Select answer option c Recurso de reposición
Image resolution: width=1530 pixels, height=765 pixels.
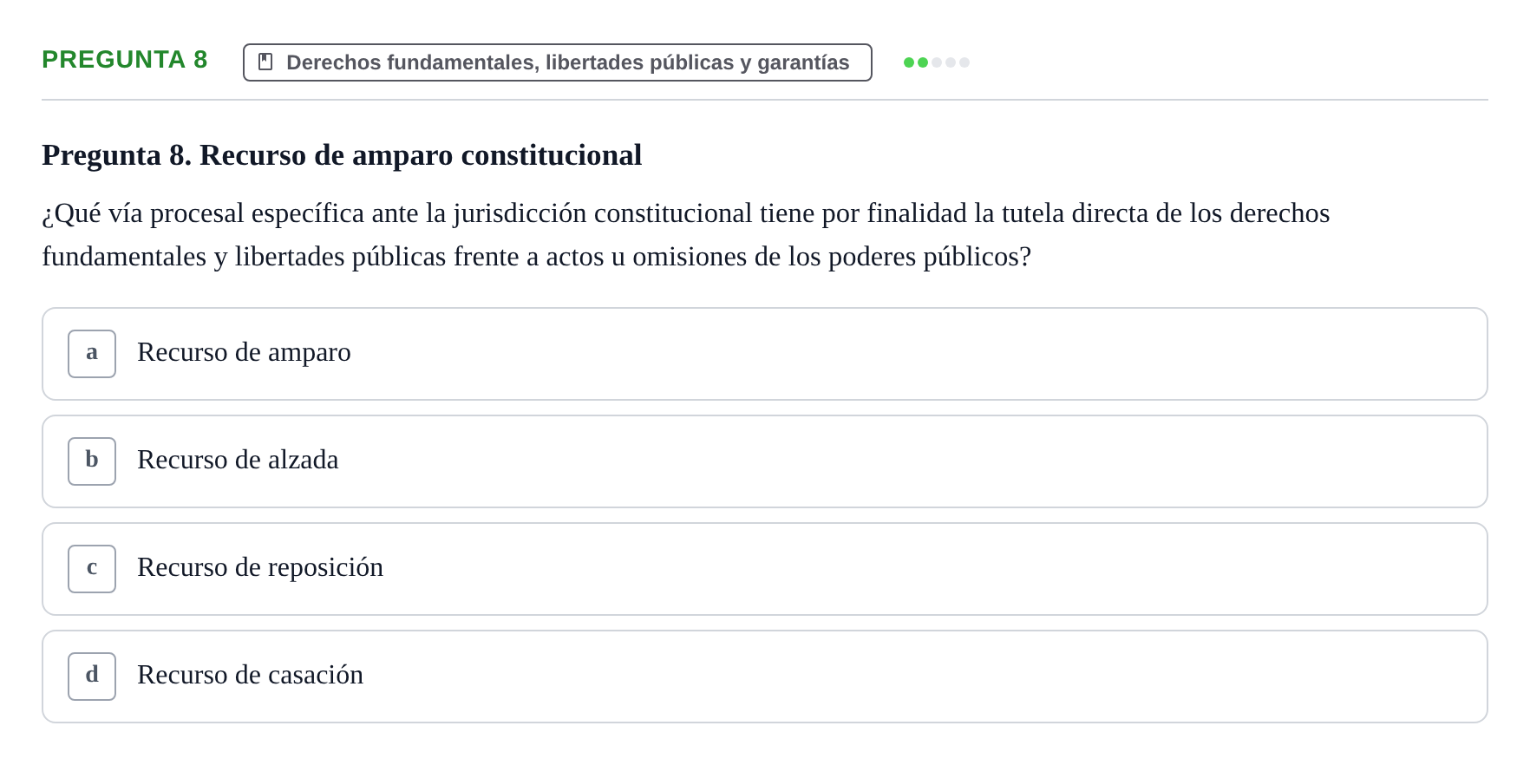pos(764,569)
